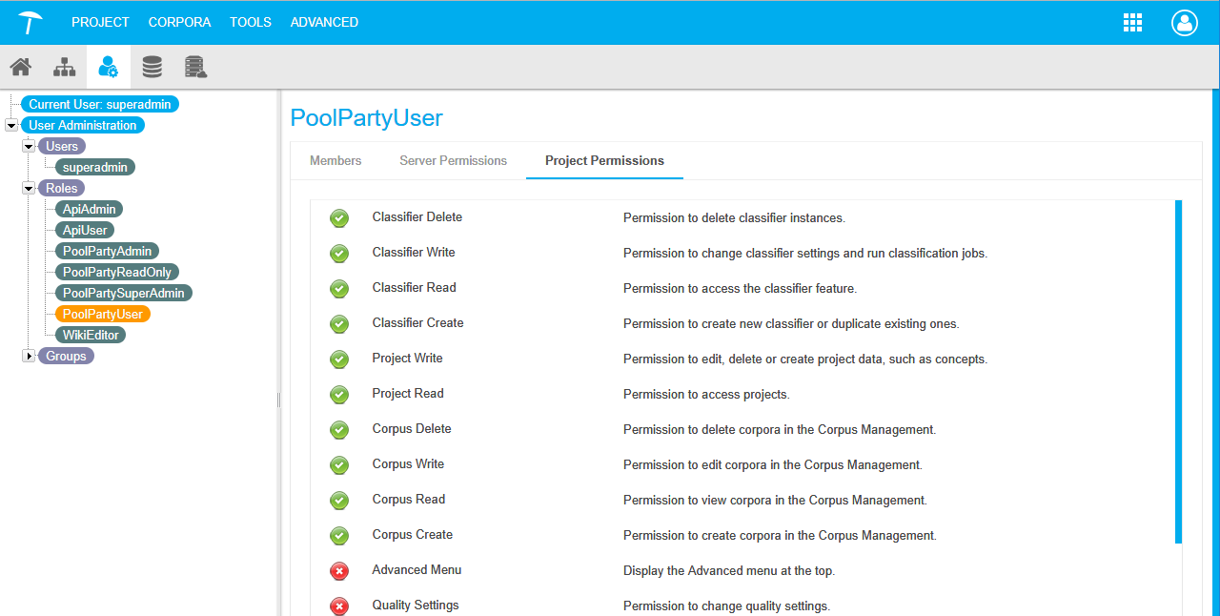
Task: Select the Users tree label
Action: coord(62,146)
